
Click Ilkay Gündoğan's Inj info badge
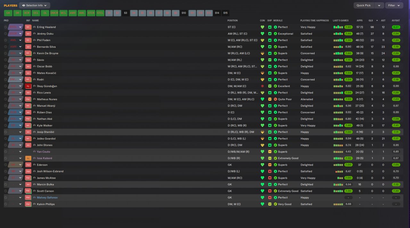(28, 86)
